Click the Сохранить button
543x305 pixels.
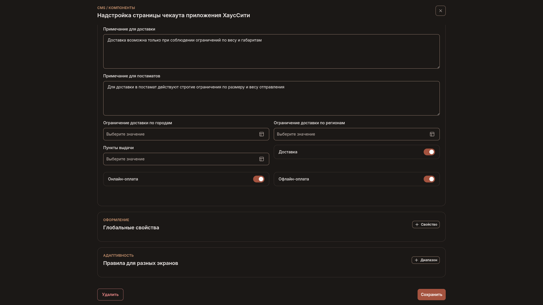(431, 294)
